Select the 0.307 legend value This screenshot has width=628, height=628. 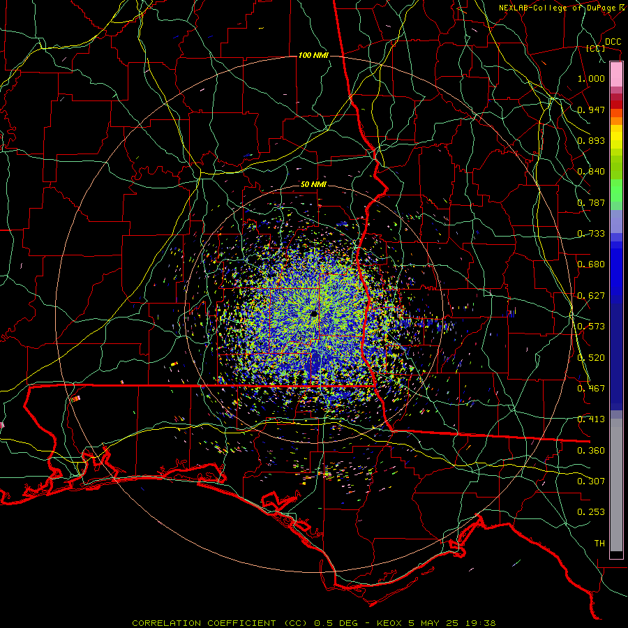coord(591,481)
